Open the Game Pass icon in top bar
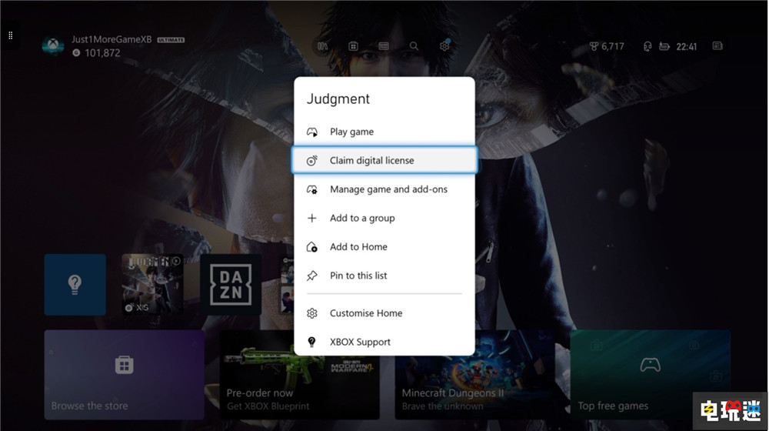Screen dimensions: 769x431 [x=384, y=46]
